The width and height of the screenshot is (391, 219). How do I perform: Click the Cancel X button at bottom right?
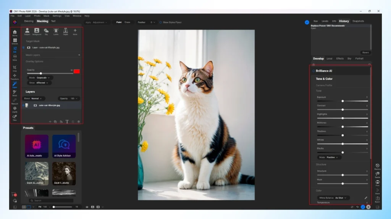(x=368, y=207)
